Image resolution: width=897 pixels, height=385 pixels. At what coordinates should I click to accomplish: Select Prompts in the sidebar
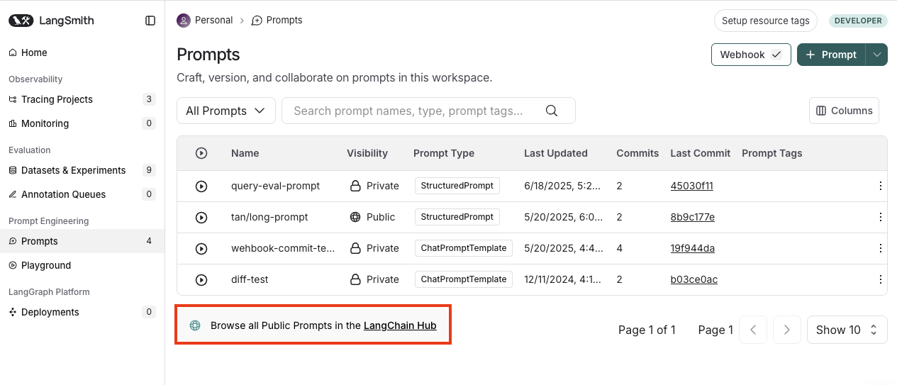82,241
